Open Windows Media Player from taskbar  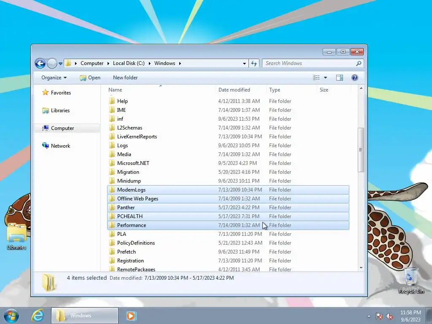(x=131, y=316)
